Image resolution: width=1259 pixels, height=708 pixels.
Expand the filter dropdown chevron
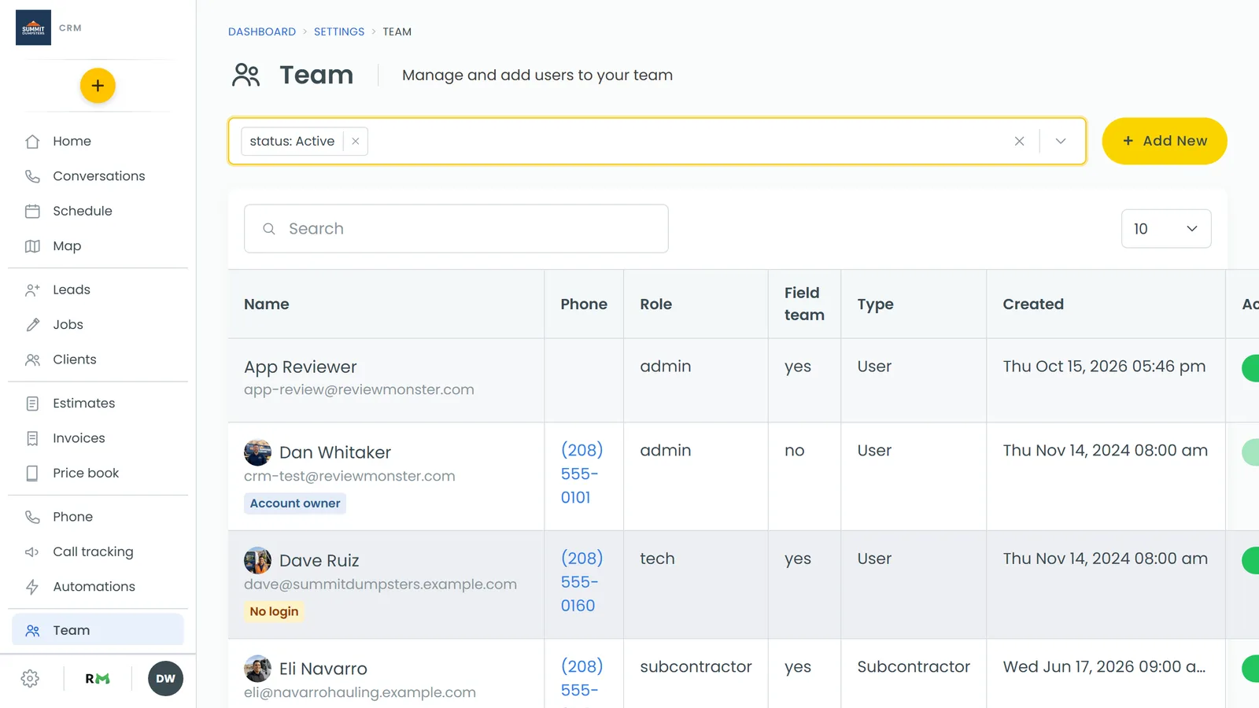[1061, 142]
